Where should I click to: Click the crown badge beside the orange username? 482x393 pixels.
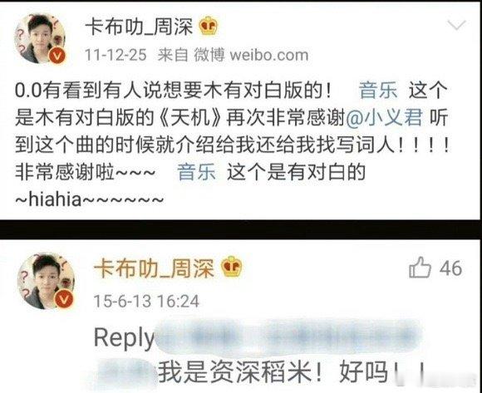pos(232,267)
